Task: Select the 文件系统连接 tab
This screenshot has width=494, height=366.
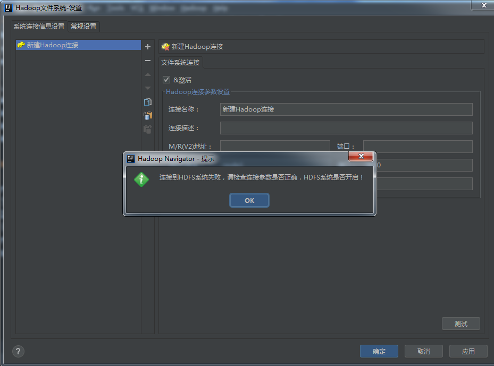Action: pos(180,63)
